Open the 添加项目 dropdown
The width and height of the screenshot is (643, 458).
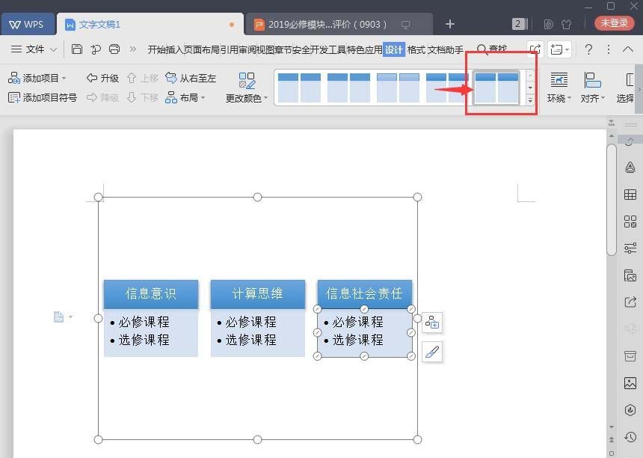click(37, 78)
